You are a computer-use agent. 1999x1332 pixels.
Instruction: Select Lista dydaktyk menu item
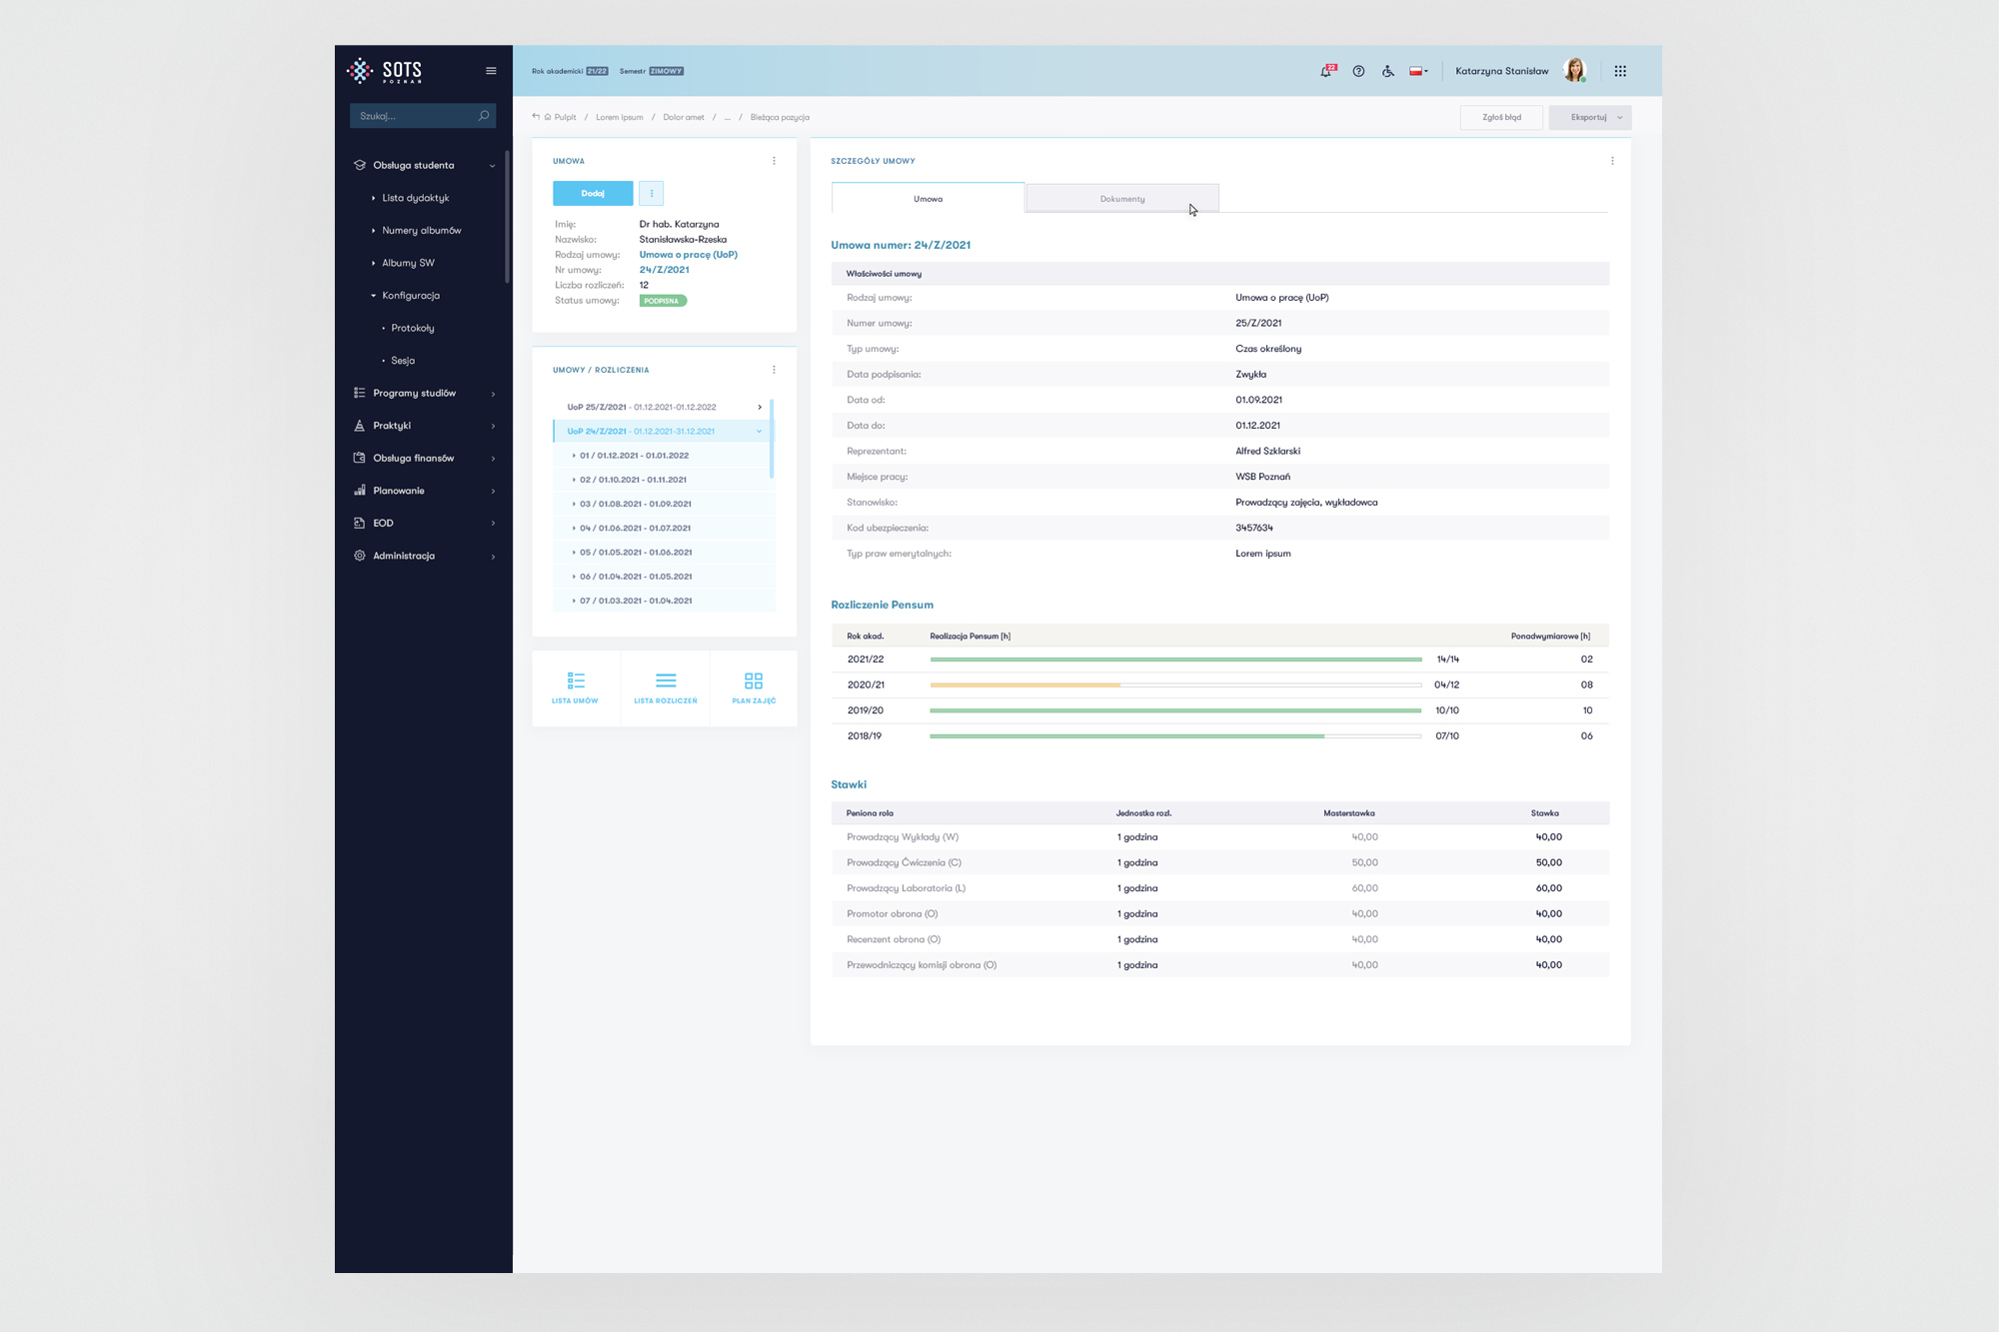(x=416, y=198)
